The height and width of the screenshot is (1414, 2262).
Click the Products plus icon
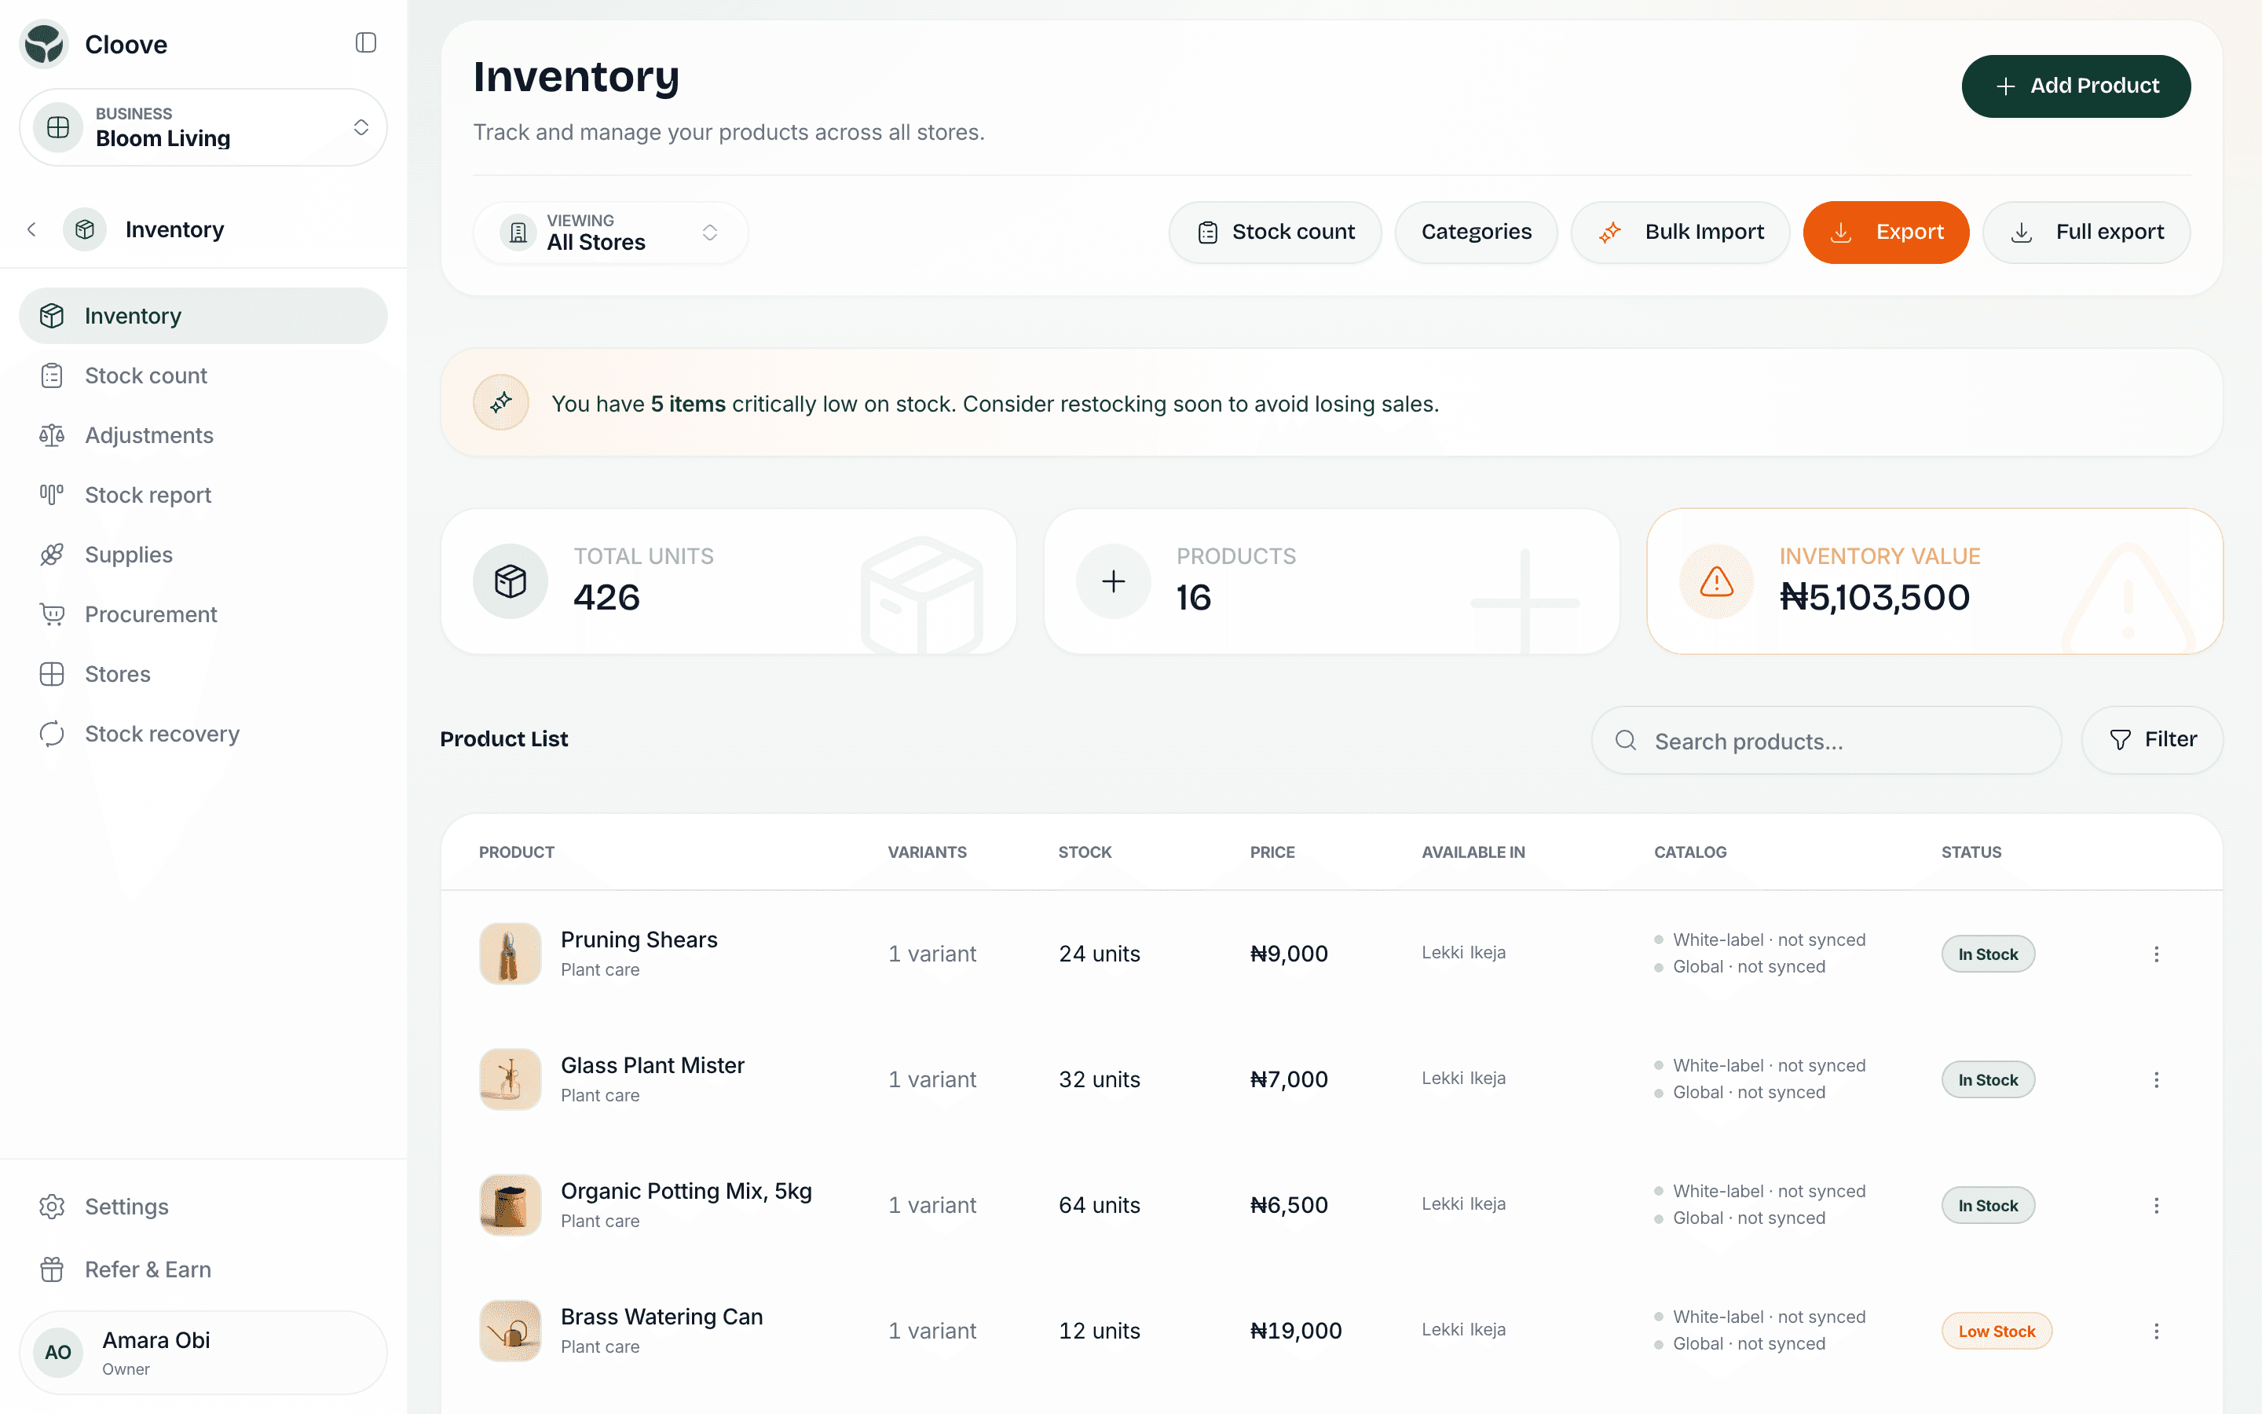pos(1113,581)
